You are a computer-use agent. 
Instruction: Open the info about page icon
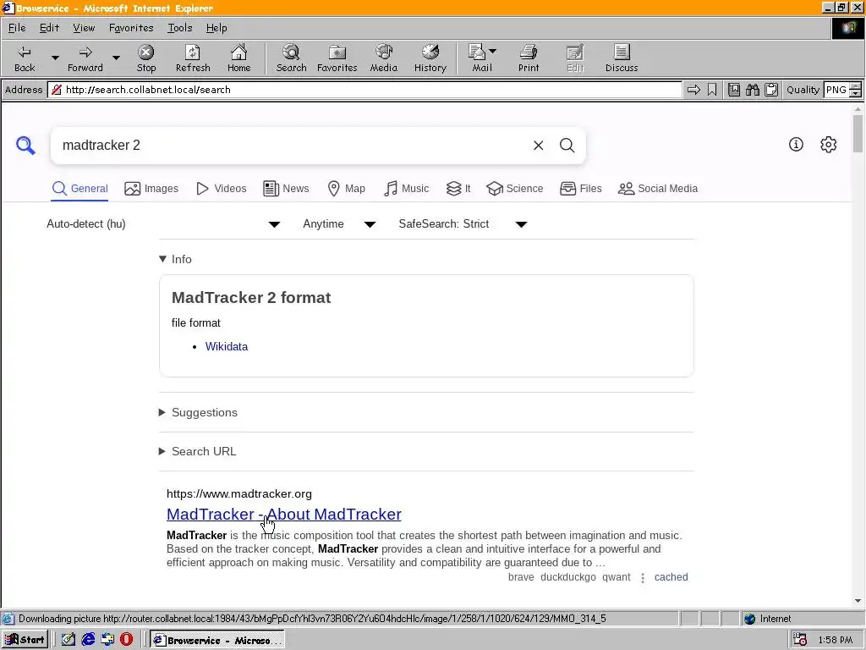click(x=796, y=144)
